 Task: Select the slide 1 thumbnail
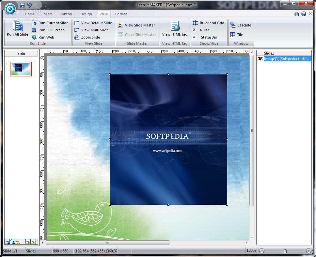click(x=21, y=69)
